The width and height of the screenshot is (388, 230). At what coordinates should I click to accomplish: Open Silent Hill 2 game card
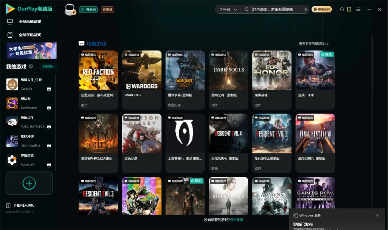pos(229,196)
